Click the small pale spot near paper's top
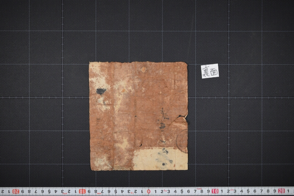 [143, 70]
